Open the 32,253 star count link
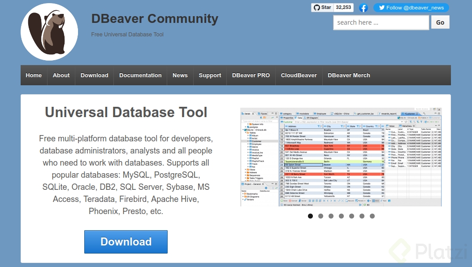 pyautogui.click(x=343, y=8)
